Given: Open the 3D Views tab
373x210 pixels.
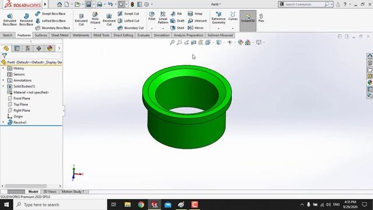Looking at the screenshot, I should pyautogui.click(x=50, y=191).
